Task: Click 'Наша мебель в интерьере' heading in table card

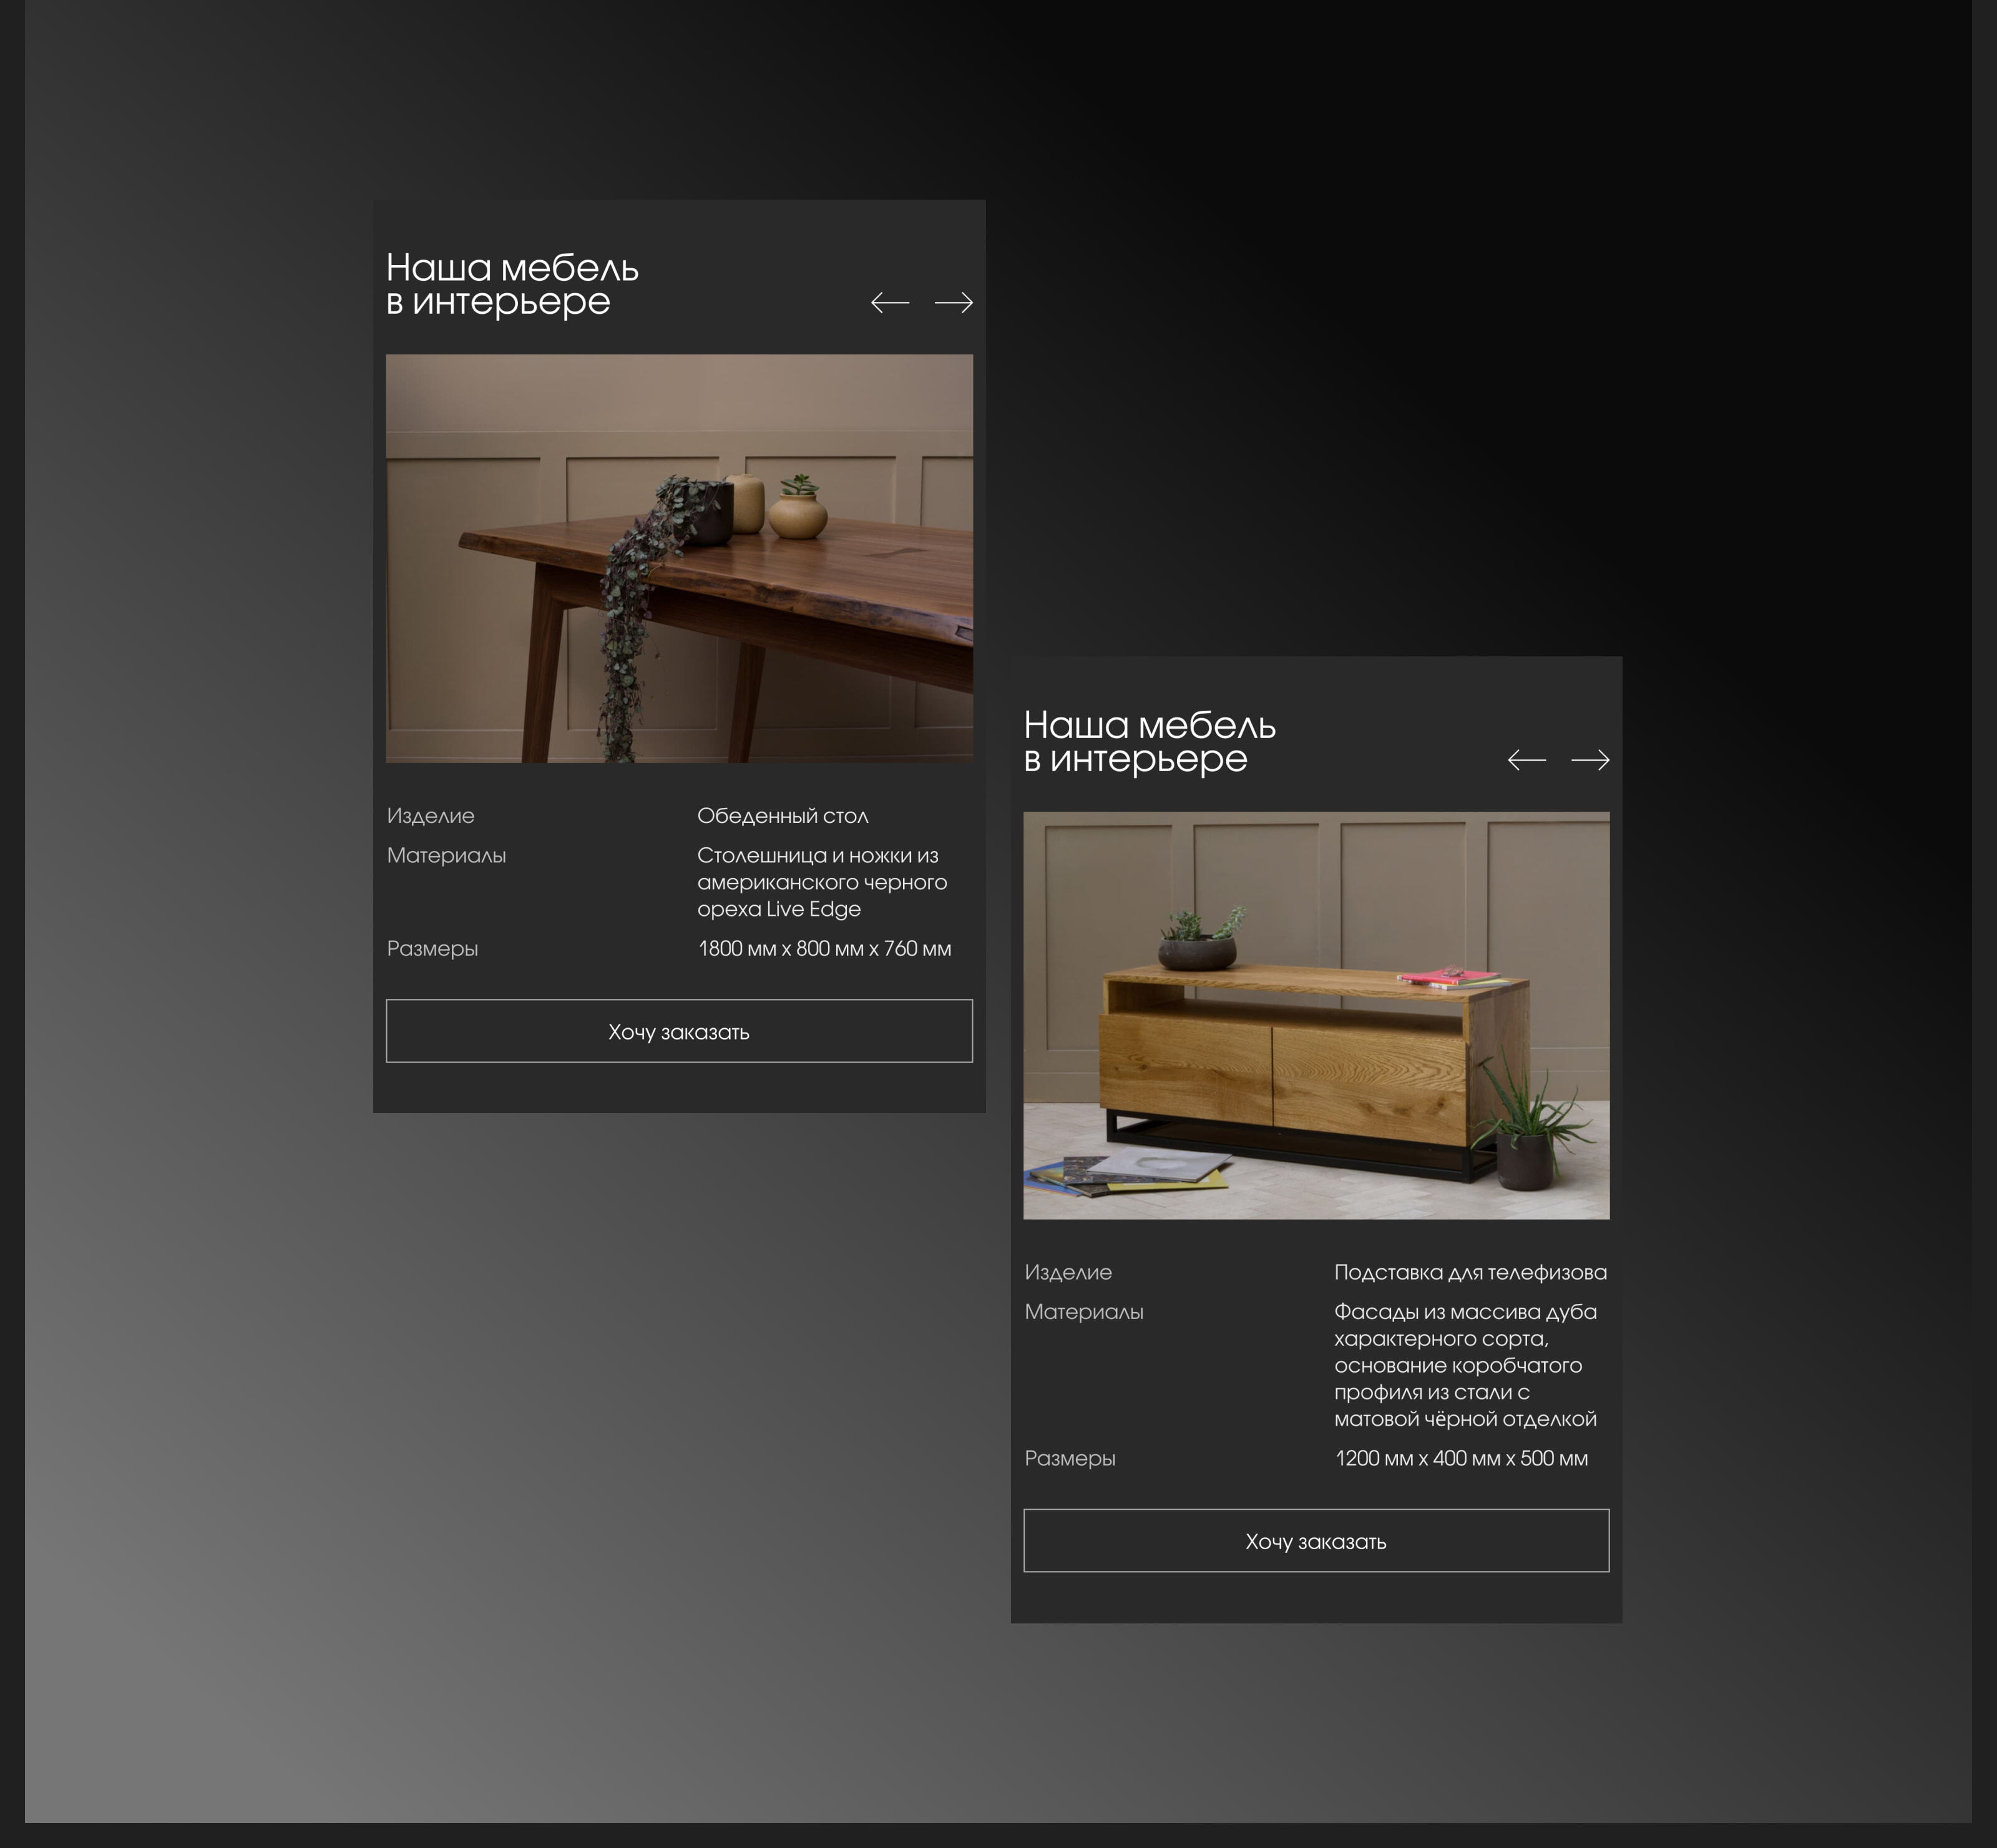Action: point(512,284)
